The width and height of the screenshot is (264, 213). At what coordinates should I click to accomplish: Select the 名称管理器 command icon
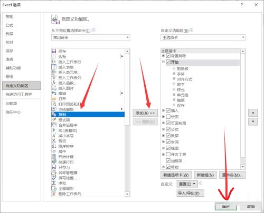(54, 173)
